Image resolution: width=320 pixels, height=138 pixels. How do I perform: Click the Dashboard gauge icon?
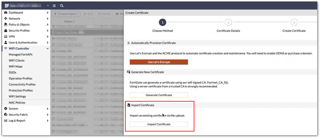[x=6, y=13]
